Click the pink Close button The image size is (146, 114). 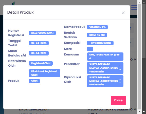click(118, 100)
